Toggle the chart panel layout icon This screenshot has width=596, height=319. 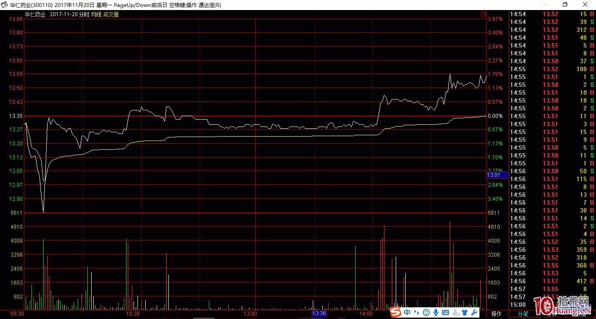pos(483,14)
